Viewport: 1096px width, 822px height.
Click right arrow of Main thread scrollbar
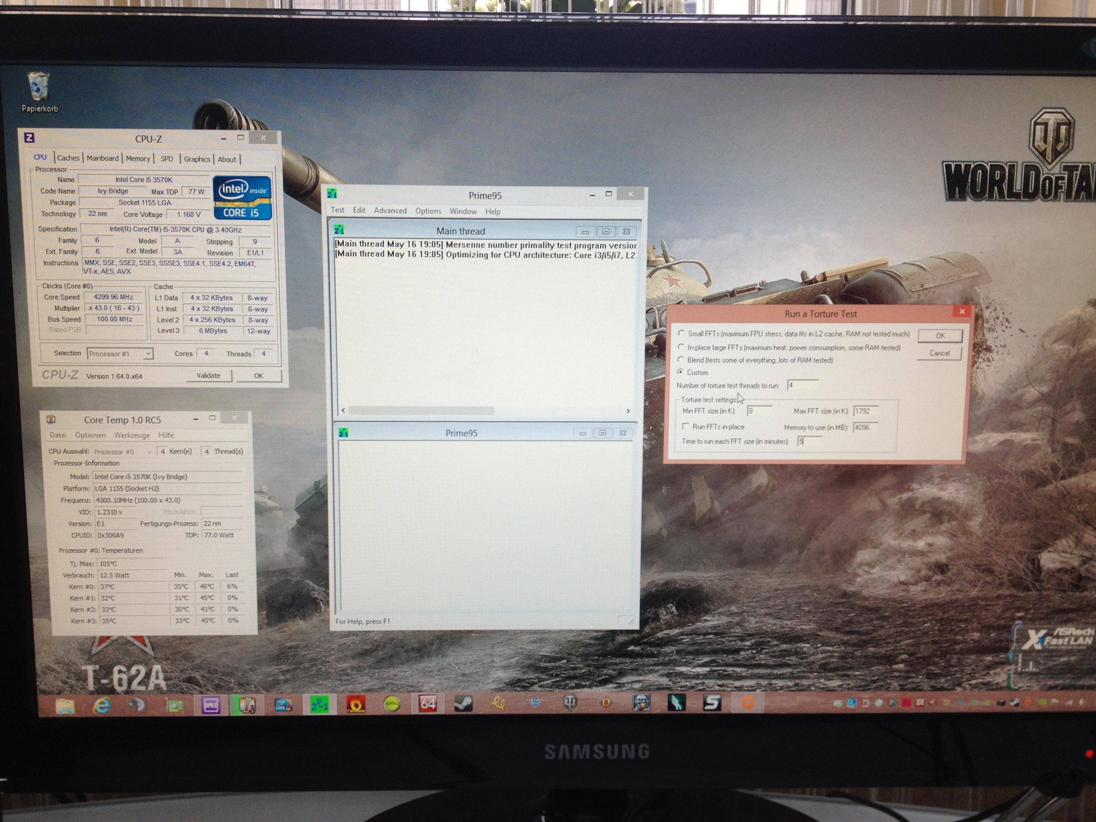click(x=628, y=411)
